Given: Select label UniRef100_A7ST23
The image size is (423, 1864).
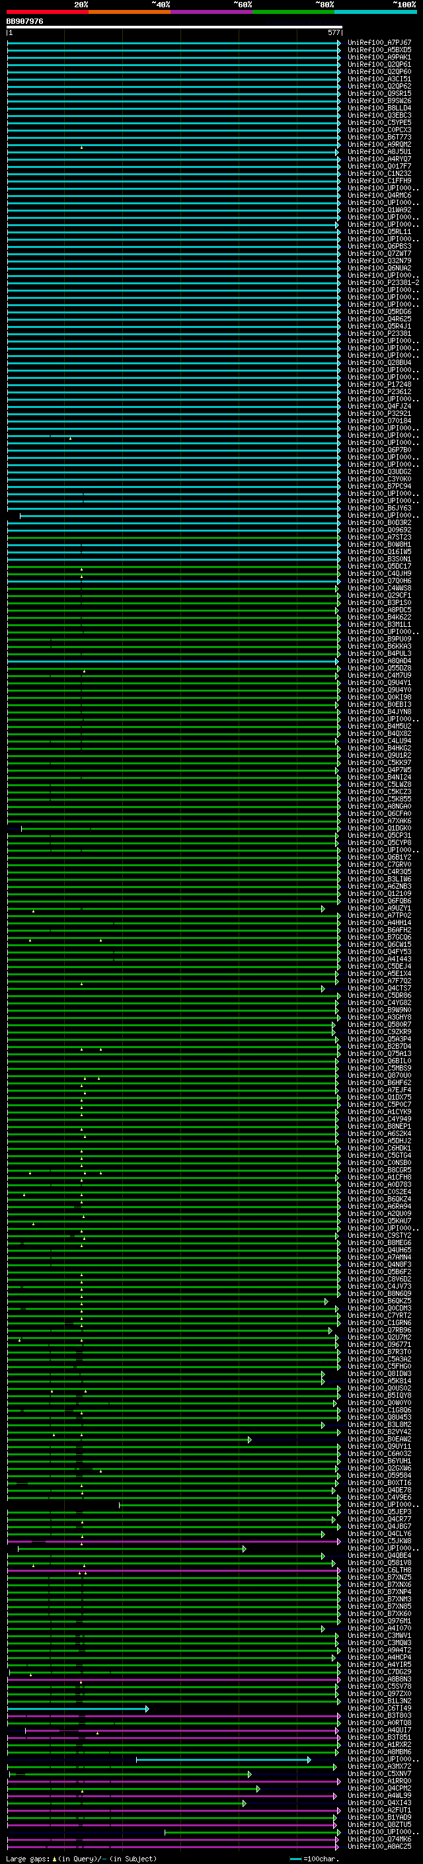Looking at the screenshot, I should pos(379,537).
